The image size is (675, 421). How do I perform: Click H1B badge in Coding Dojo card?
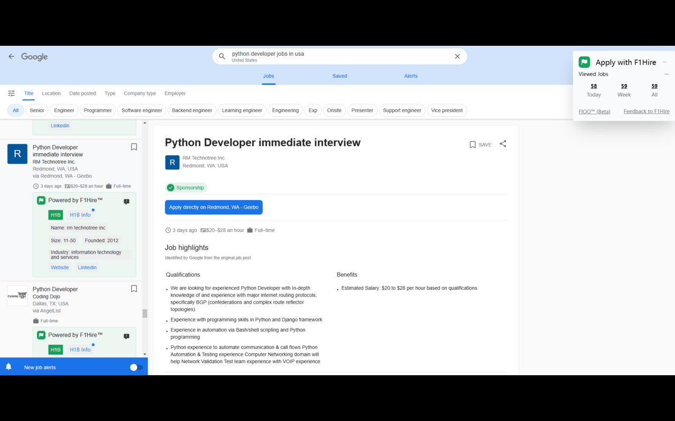coord(55,349)
